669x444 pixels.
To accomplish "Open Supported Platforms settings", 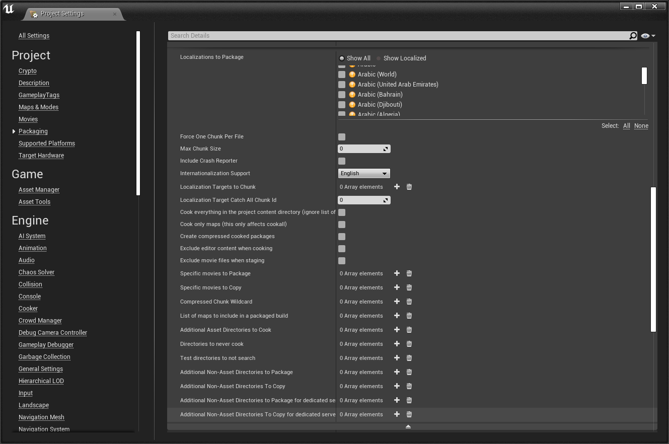I will click(47, 143).
